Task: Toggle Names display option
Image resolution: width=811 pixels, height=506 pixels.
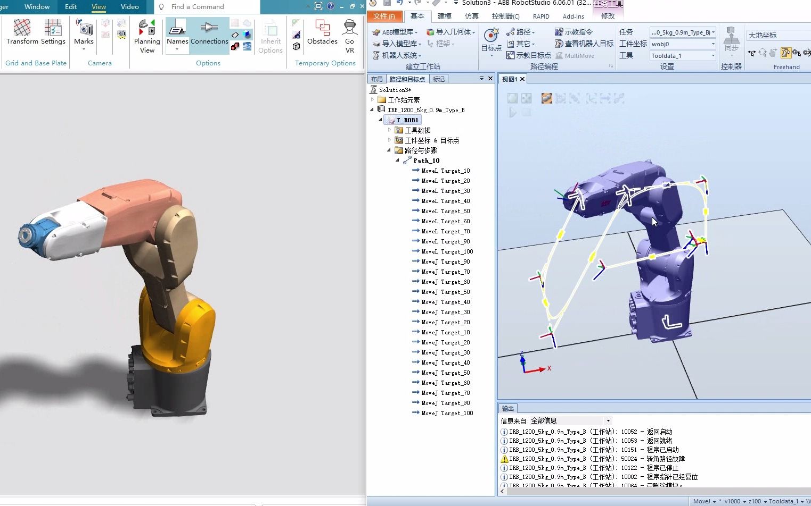Action: click(x=177, y=35)
